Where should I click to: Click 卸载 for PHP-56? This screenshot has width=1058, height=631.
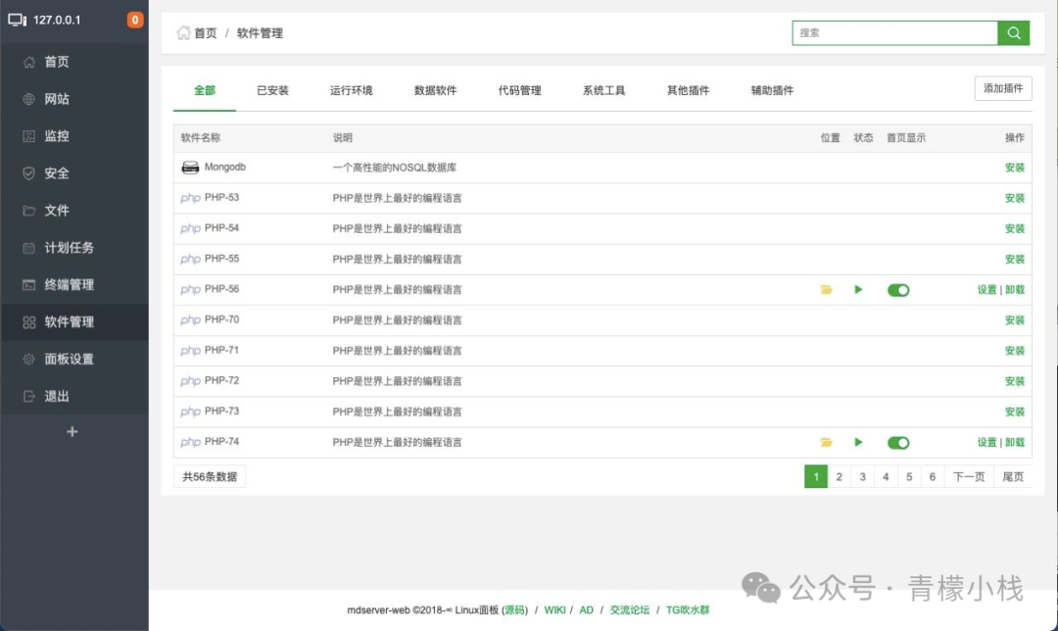(x=1015, y=289)
